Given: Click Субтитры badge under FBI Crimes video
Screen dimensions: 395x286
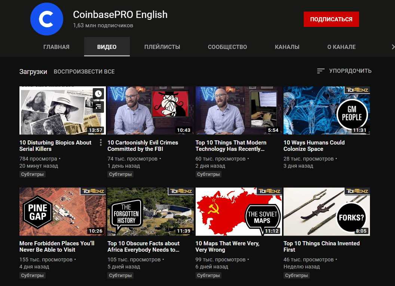Looking at the screenshot, I should (120, 174).
